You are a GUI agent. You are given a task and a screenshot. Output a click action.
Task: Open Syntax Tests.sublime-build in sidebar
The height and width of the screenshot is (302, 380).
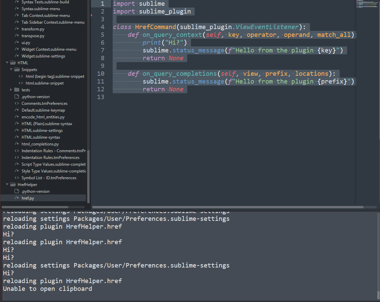tap(45, 2)
